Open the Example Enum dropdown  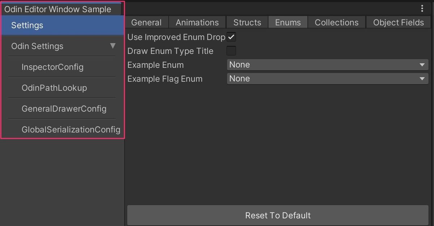click(328, 65)
